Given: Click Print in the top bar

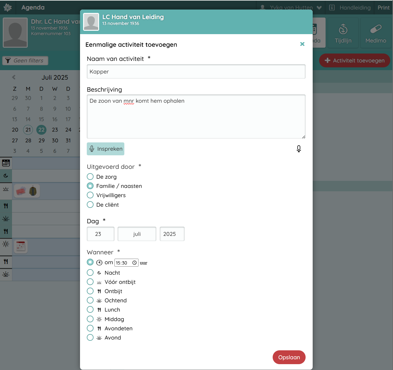Looking at the screenshot, I should 383,7.
